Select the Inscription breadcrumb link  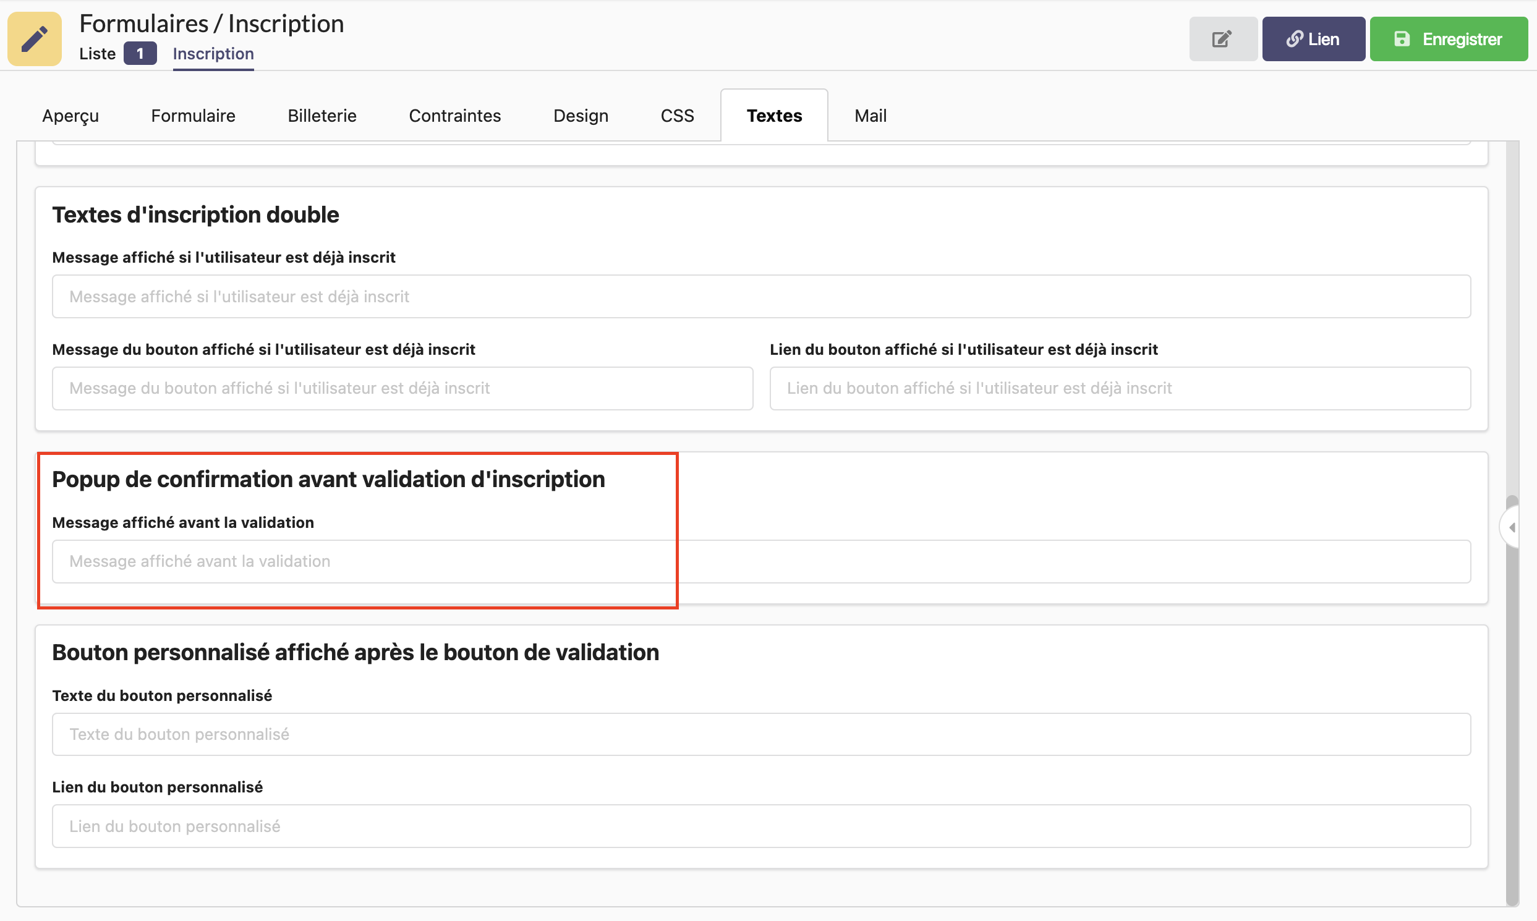[x=213, y=54]
